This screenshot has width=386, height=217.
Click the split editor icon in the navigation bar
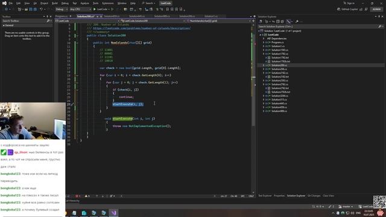(x=253, y=21)
